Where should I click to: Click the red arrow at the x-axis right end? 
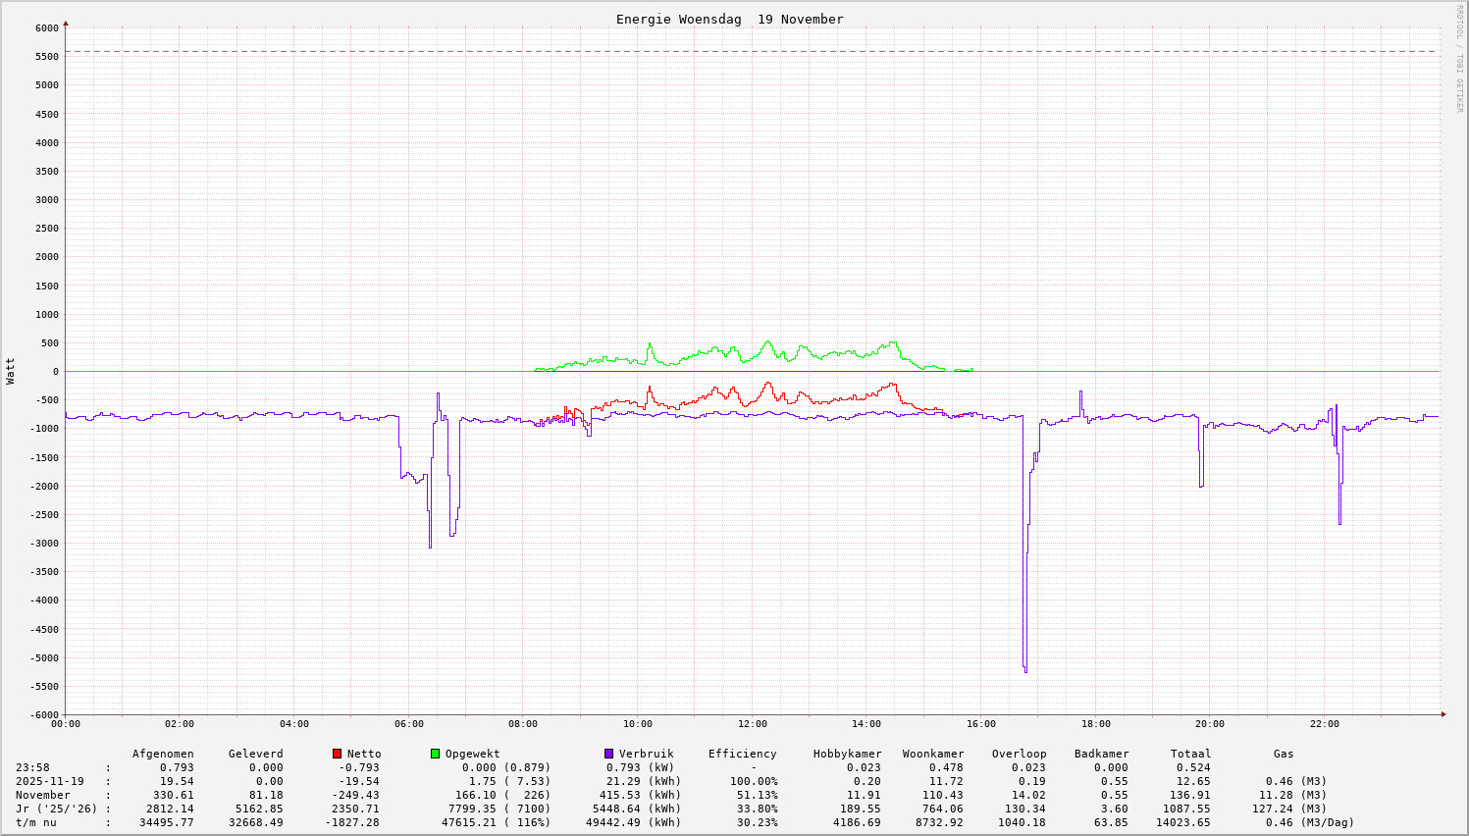(1443, 714)
